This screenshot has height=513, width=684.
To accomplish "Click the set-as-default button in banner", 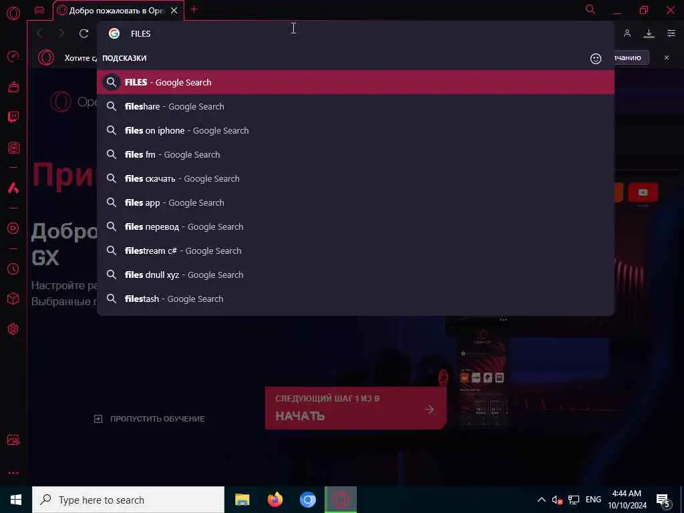I will tap(631, 57).
